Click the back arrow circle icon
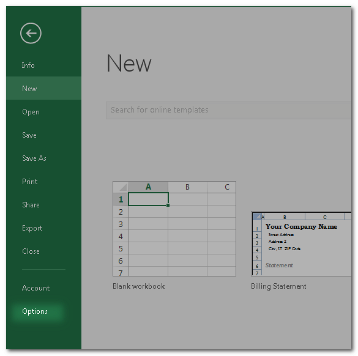Screen dimensions: 358x356 [x=31, y=33]
